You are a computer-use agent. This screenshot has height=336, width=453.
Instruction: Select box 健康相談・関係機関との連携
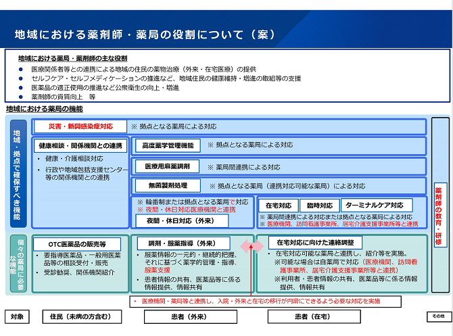click(80, 145)
